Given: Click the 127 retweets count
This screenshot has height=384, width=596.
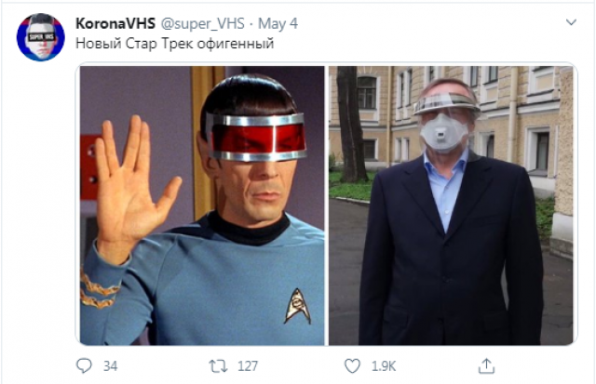Looking at the screenshot, I should coord(248,366).
